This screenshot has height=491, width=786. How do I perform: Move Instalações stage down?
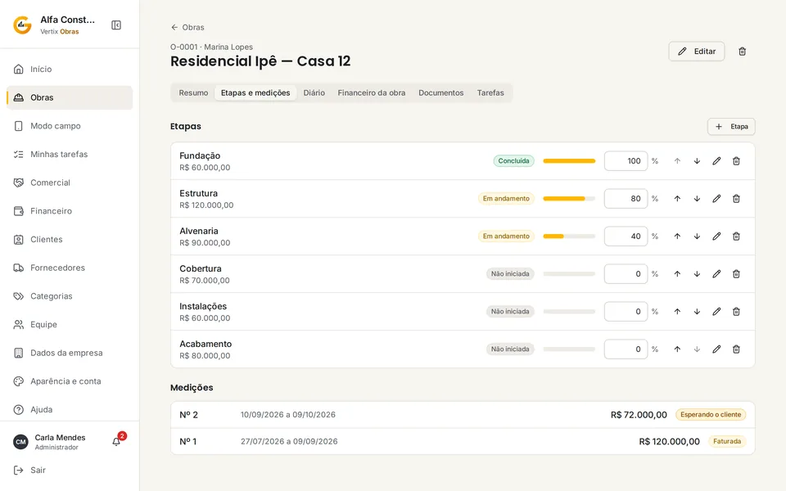[x=697, y=311]
